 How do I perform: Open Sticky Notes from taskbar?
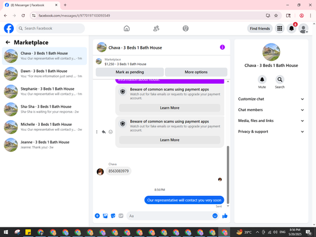coord(28,232)
